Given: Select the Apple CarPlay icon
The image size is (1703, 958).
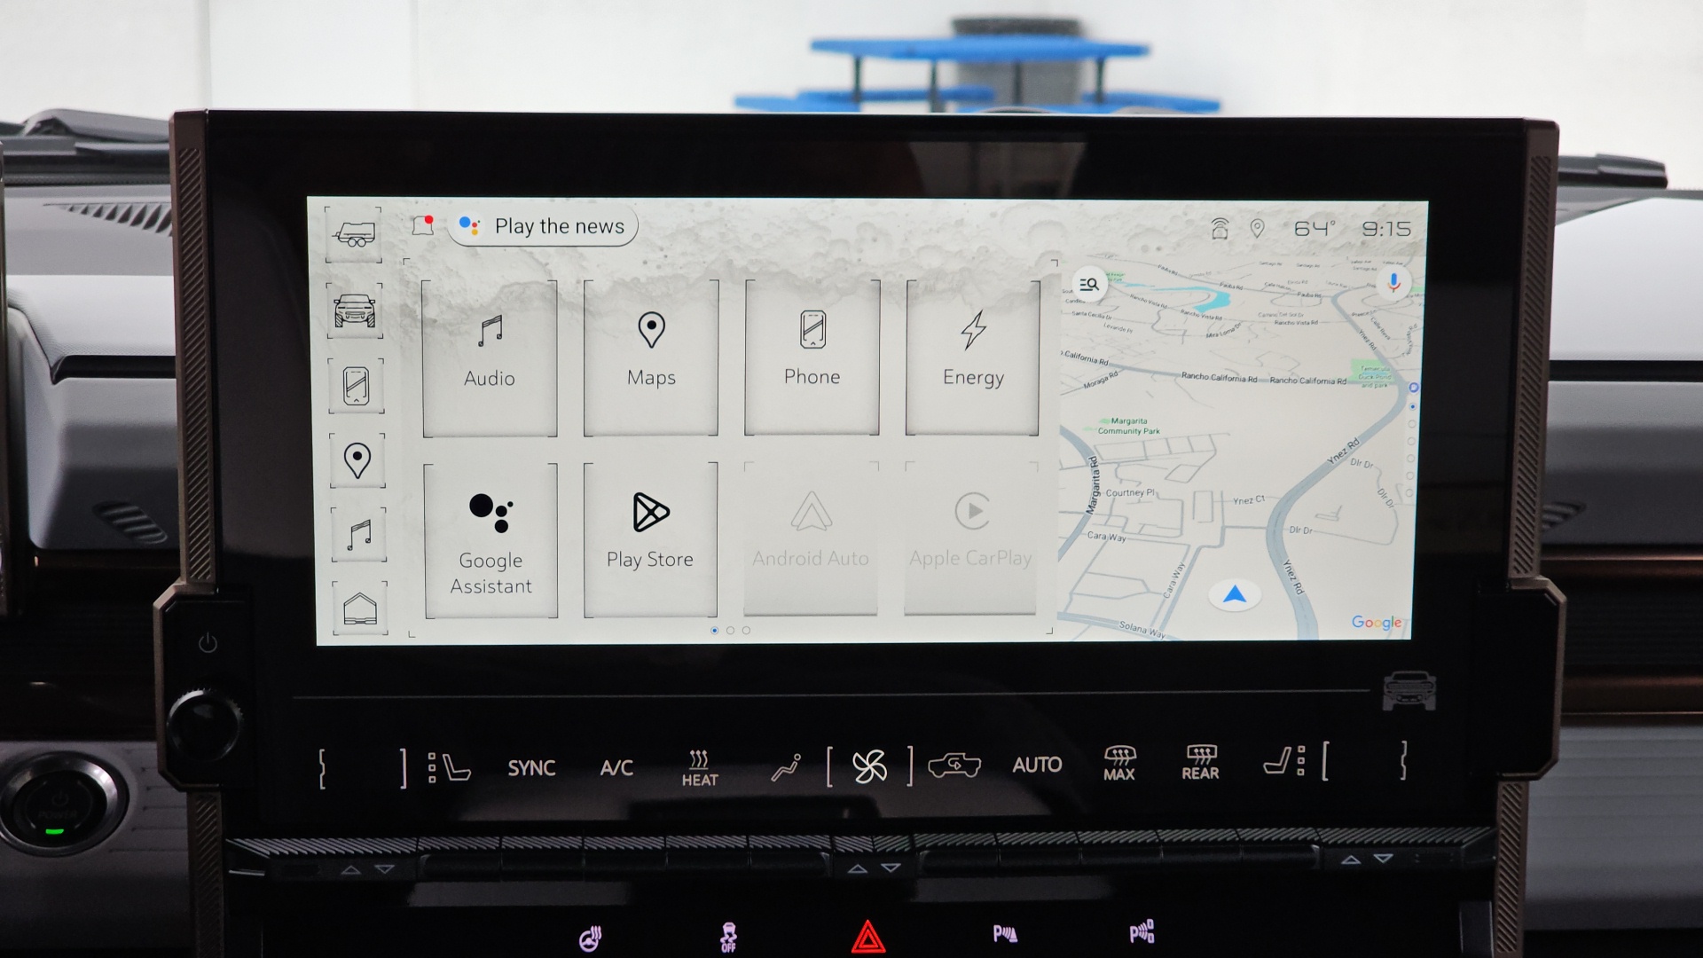Looking at the screenshot, I should pyautogui.click(x=971, y=538).
